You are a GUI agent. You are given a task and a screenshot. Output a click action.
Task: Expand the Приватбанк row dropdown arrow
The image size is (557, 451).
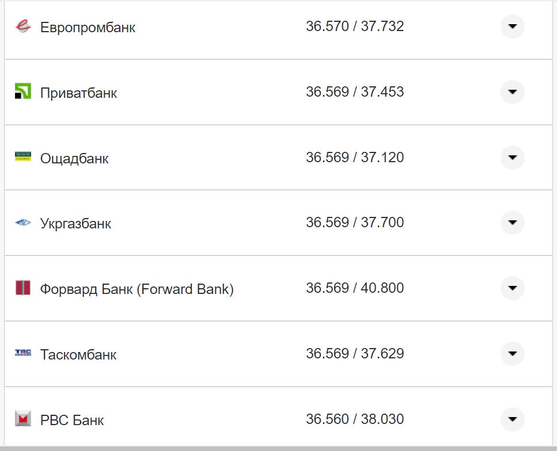pos(512,92)
